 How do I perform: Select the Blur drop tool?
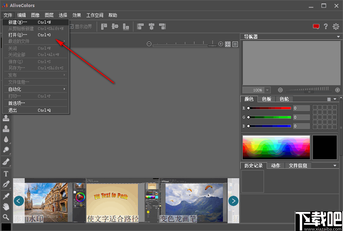click(6, 139)
